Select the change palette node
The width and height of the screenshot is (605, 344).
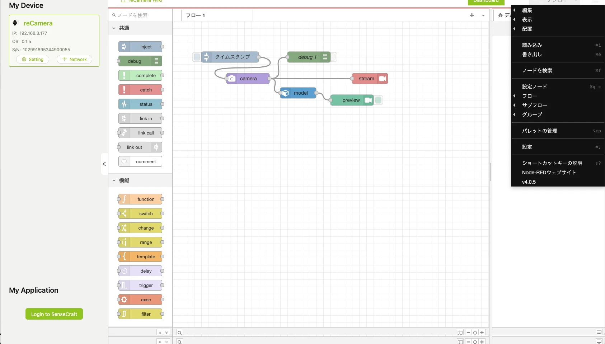click(140, 228)
